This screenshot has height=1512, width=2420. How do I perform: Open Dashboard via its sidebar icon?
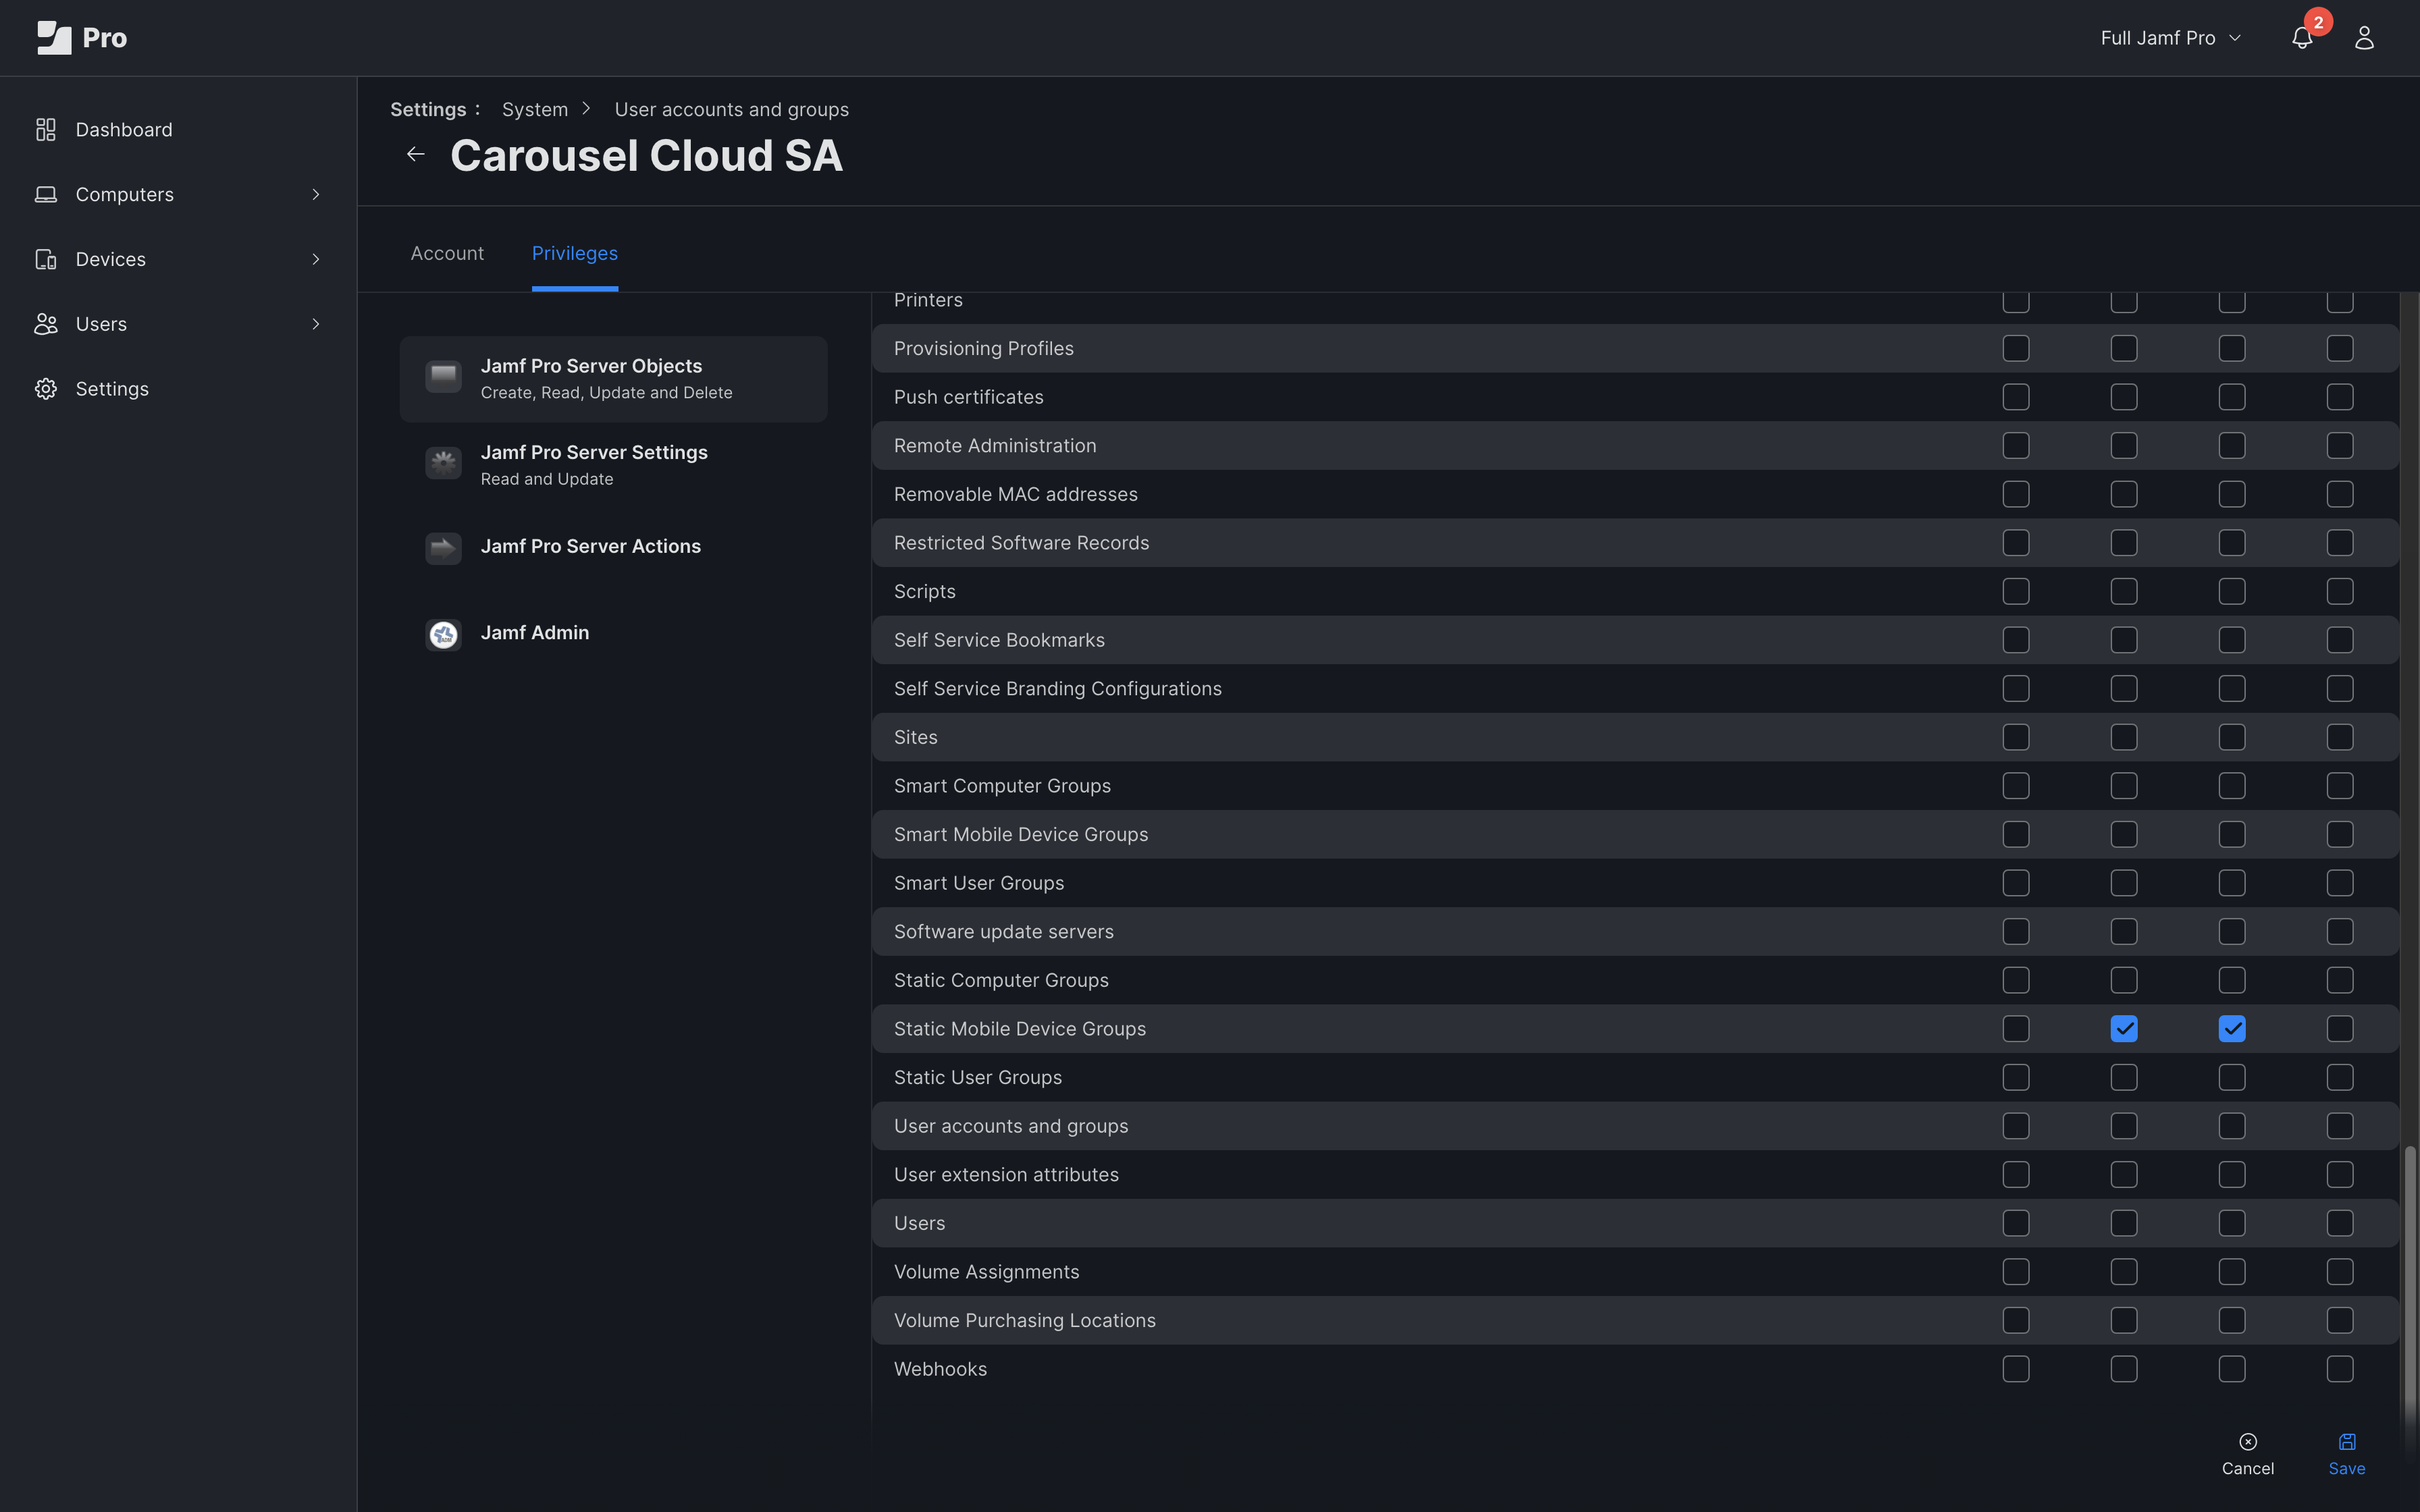click(x=46, y=130)
